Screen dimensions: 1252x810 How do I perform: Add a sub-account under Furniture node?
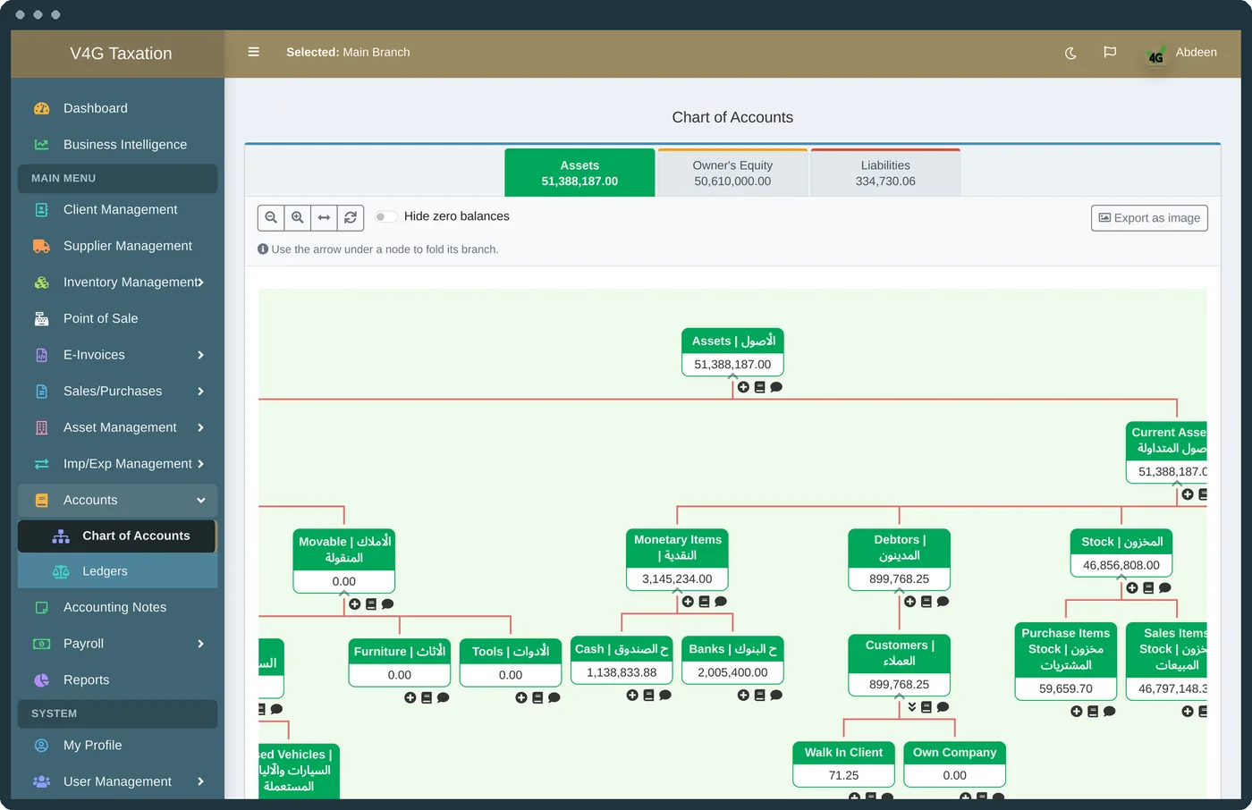pyautogui.click(x=410, y=697)
